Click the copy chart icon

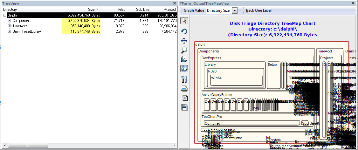pos(184,98)
